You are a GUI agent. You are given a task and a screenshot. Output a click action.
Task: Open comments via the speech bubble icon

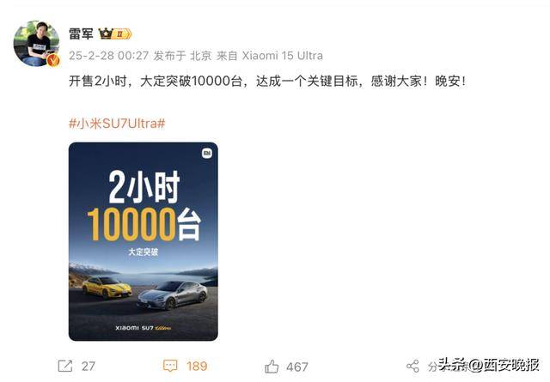(x=170, y=367)
